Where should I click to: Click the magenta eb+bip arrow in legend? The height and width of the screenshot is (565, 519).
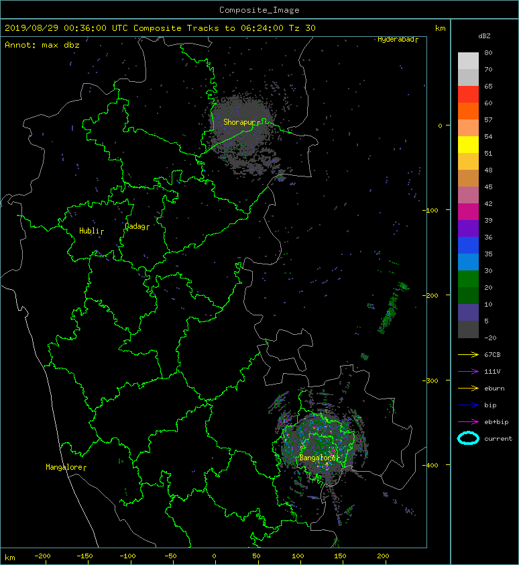468,422
